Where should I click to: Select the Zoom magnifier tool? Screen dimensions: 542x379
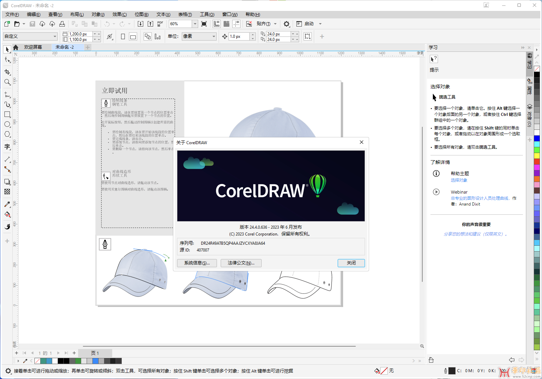coord(7,82)
